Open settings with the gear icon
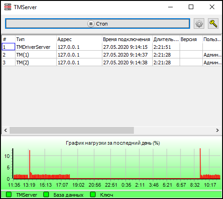This screenshot has width=223, height=199. coord(199,24)
